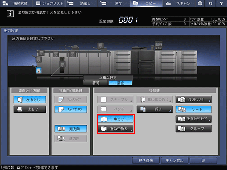Viewport: 227px width, 170px height.
Task: Switch to the ジョブリスト tab
Action: [x=49, y=3]
